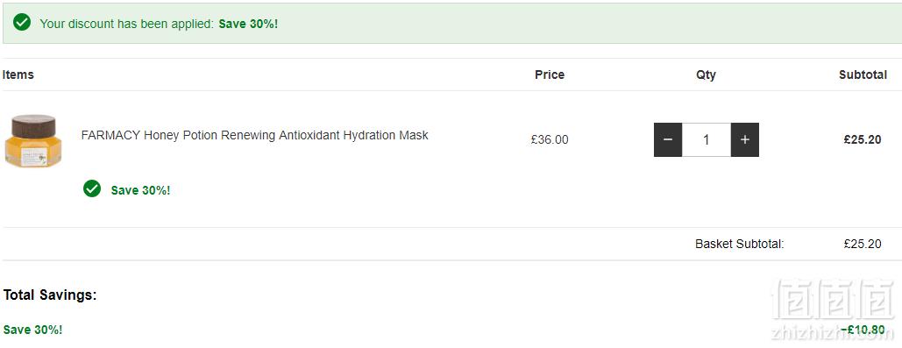This screenshot has height=348, width=902.
Task: Click the Total Savings heading
Action: tap(50, 295)
